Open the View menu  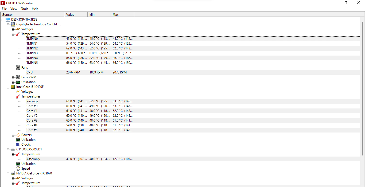point(14,9)
